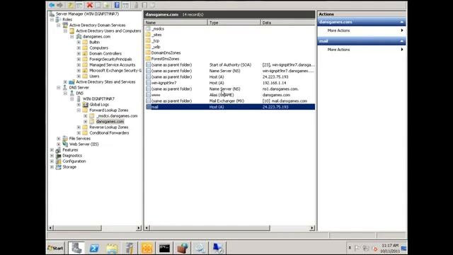
Task: Sort records by the Type column
Action: coord(234,22)
